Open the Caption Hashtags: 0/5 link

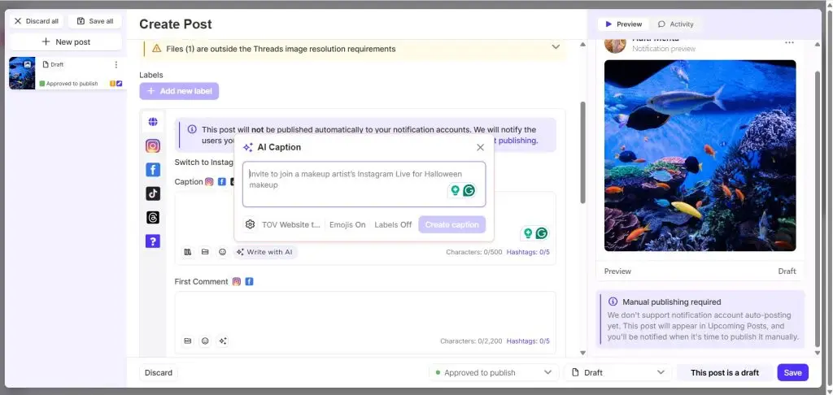[x=528, y=252]
